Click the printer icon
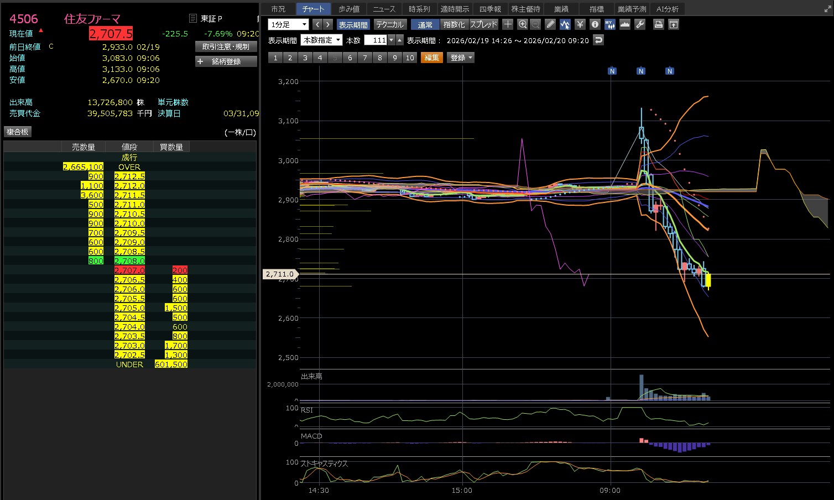The image size is (834, 500). [x=658, y=24]
